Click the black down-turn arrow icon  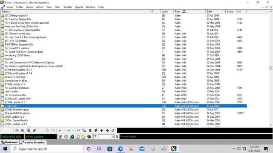coord(96,130)
